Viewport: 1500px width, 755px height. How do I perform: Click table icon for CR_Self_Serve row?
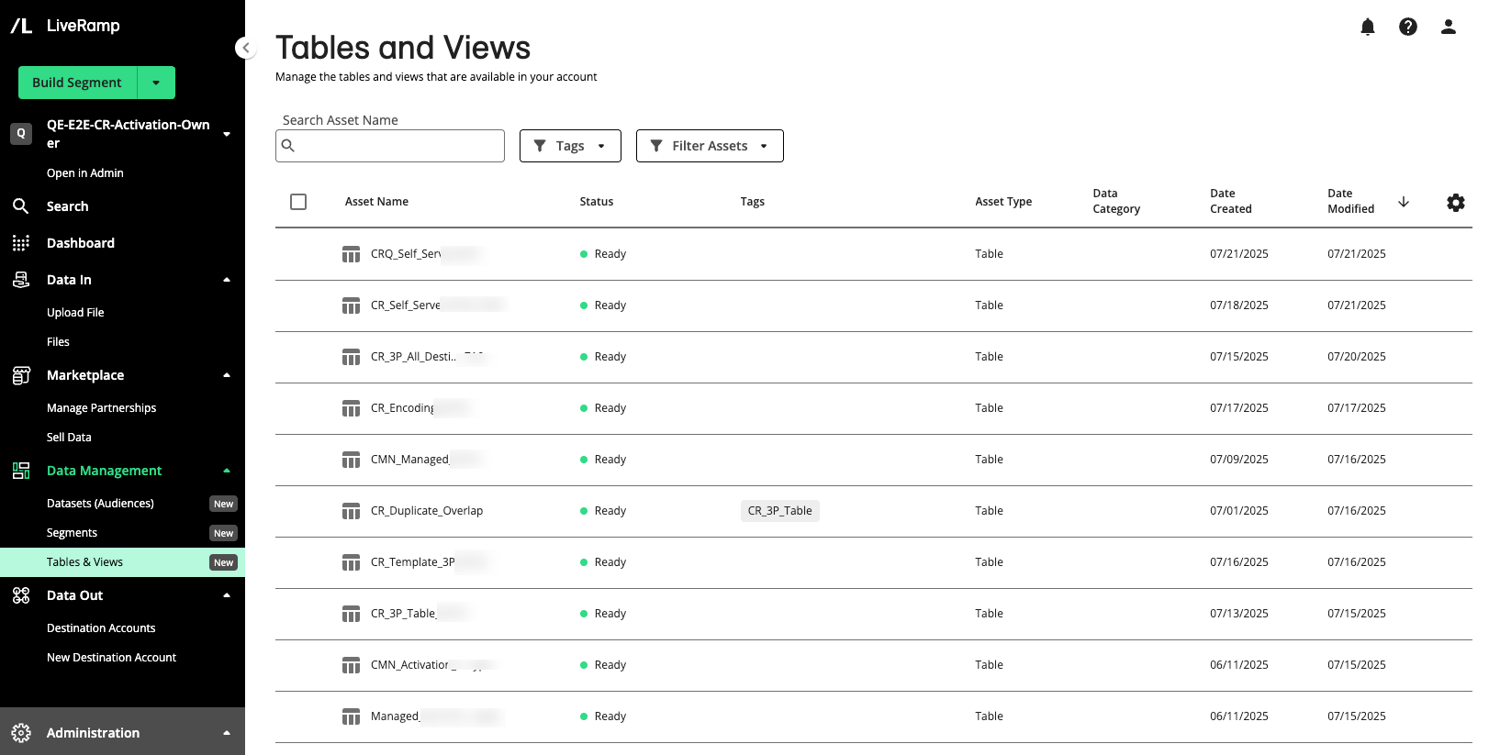351,305
